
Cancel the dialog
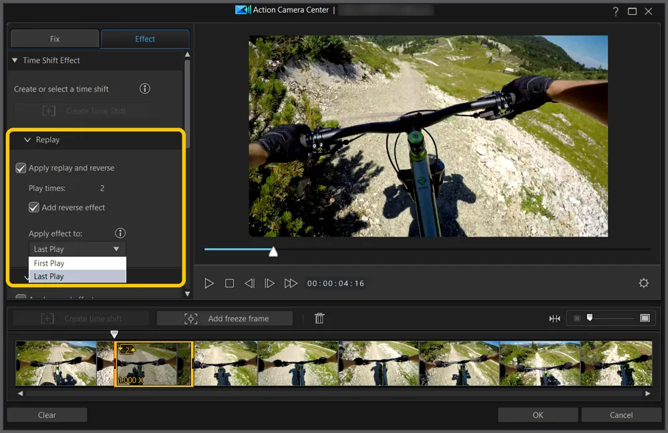tap(621, 415)
